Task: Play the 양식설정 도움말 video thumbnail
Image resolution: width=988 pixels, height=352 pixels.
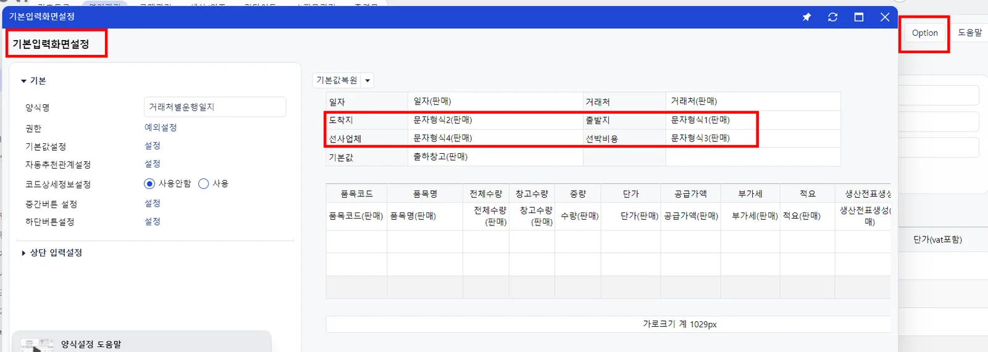Action: (36, 346)
